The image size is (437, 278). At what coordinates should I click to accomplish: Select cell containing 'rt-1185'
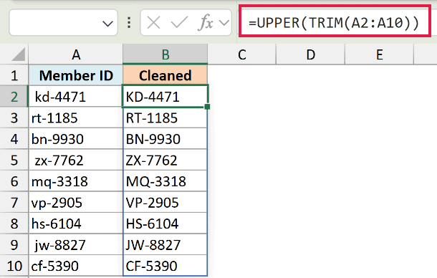76,118
